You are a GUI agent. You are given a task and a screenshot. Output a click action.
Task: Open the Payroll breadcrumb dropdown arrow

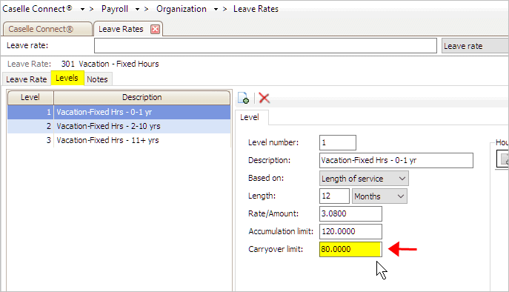[137, 9]
